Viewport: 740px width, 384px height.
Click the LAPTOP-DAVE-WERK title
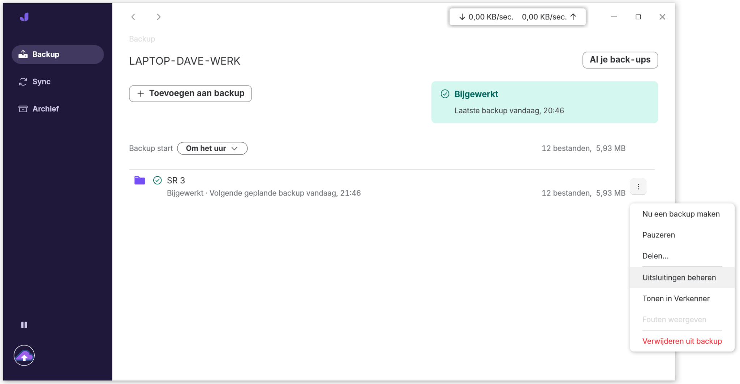[185, 61]
